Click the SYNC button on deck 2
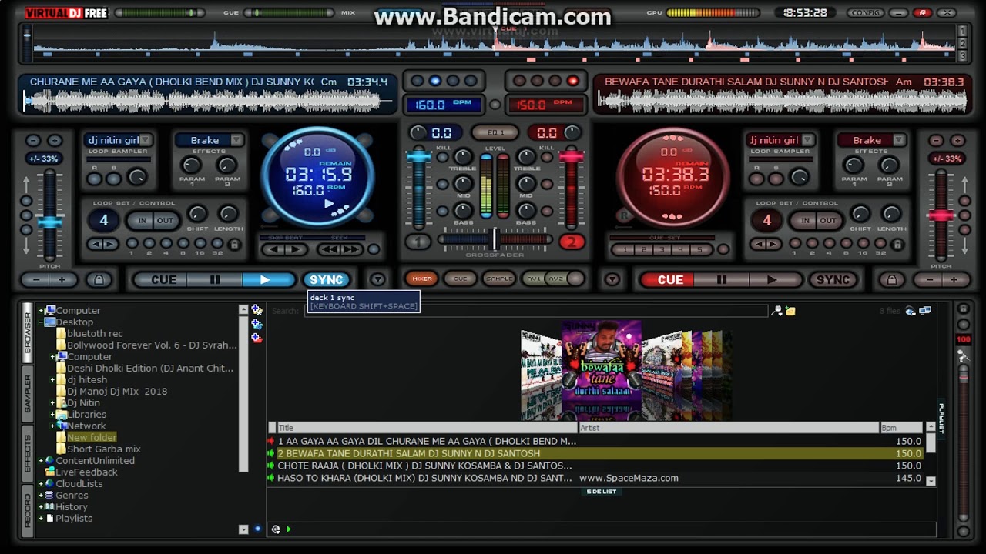The width and height of the screenshot is (986, 554). coord(833,280)
